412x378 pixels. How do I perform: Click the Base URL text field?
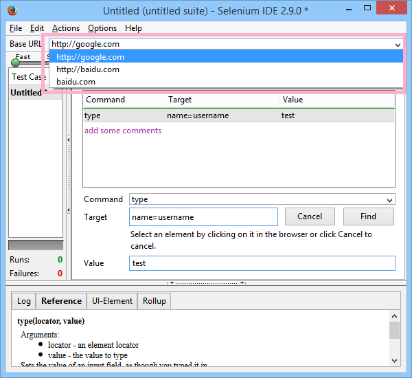click(x=222, y=44)
